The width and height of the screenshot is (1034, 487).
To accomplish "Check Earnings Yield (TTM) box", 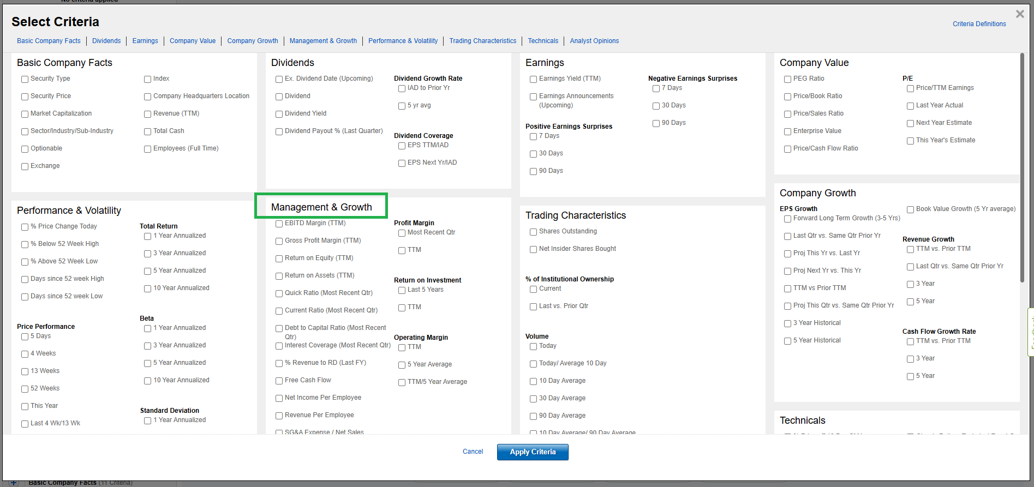I will pyautogui.click(x=534, y=79).
